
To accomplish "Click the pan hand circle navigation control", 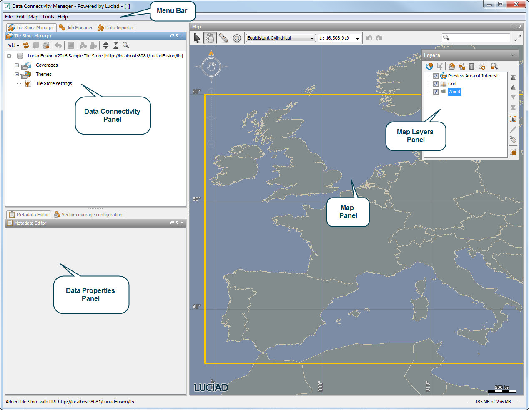I will click(x=211, y=66).
